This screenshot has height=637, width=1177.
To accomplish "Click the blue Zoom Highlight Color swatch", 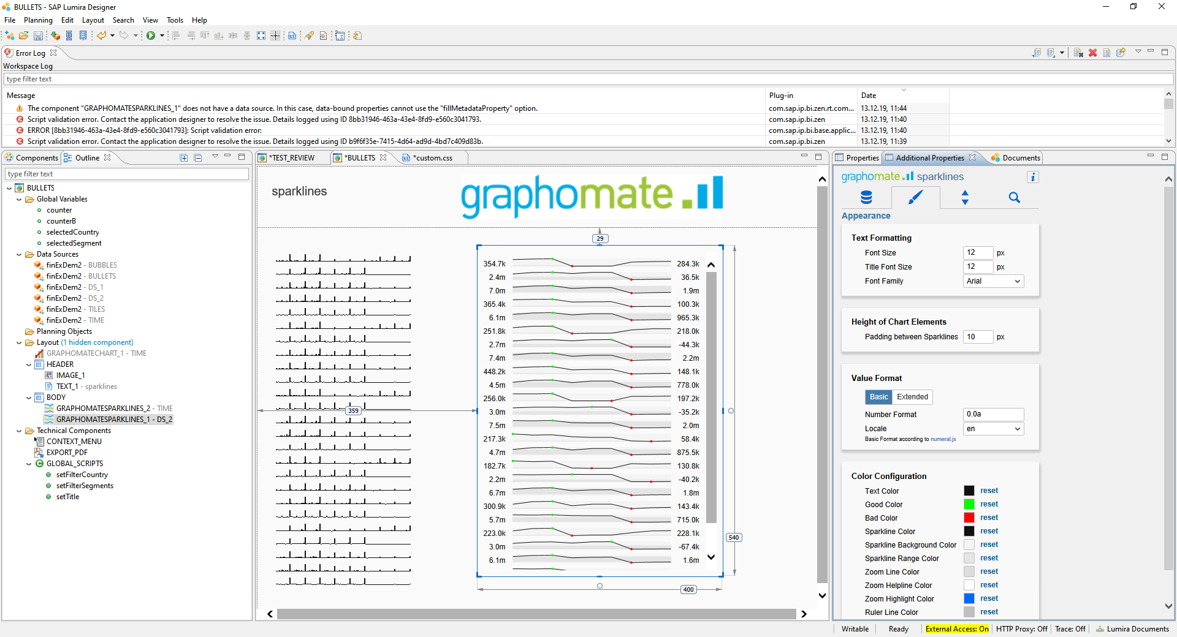I will click(969, 598).
